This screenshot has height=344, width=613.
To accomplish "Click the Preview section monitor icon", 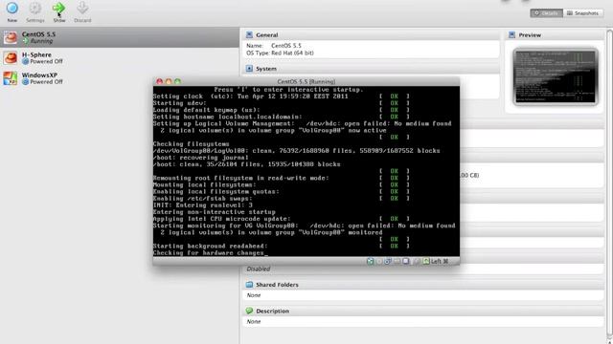I will coord(511,35).
